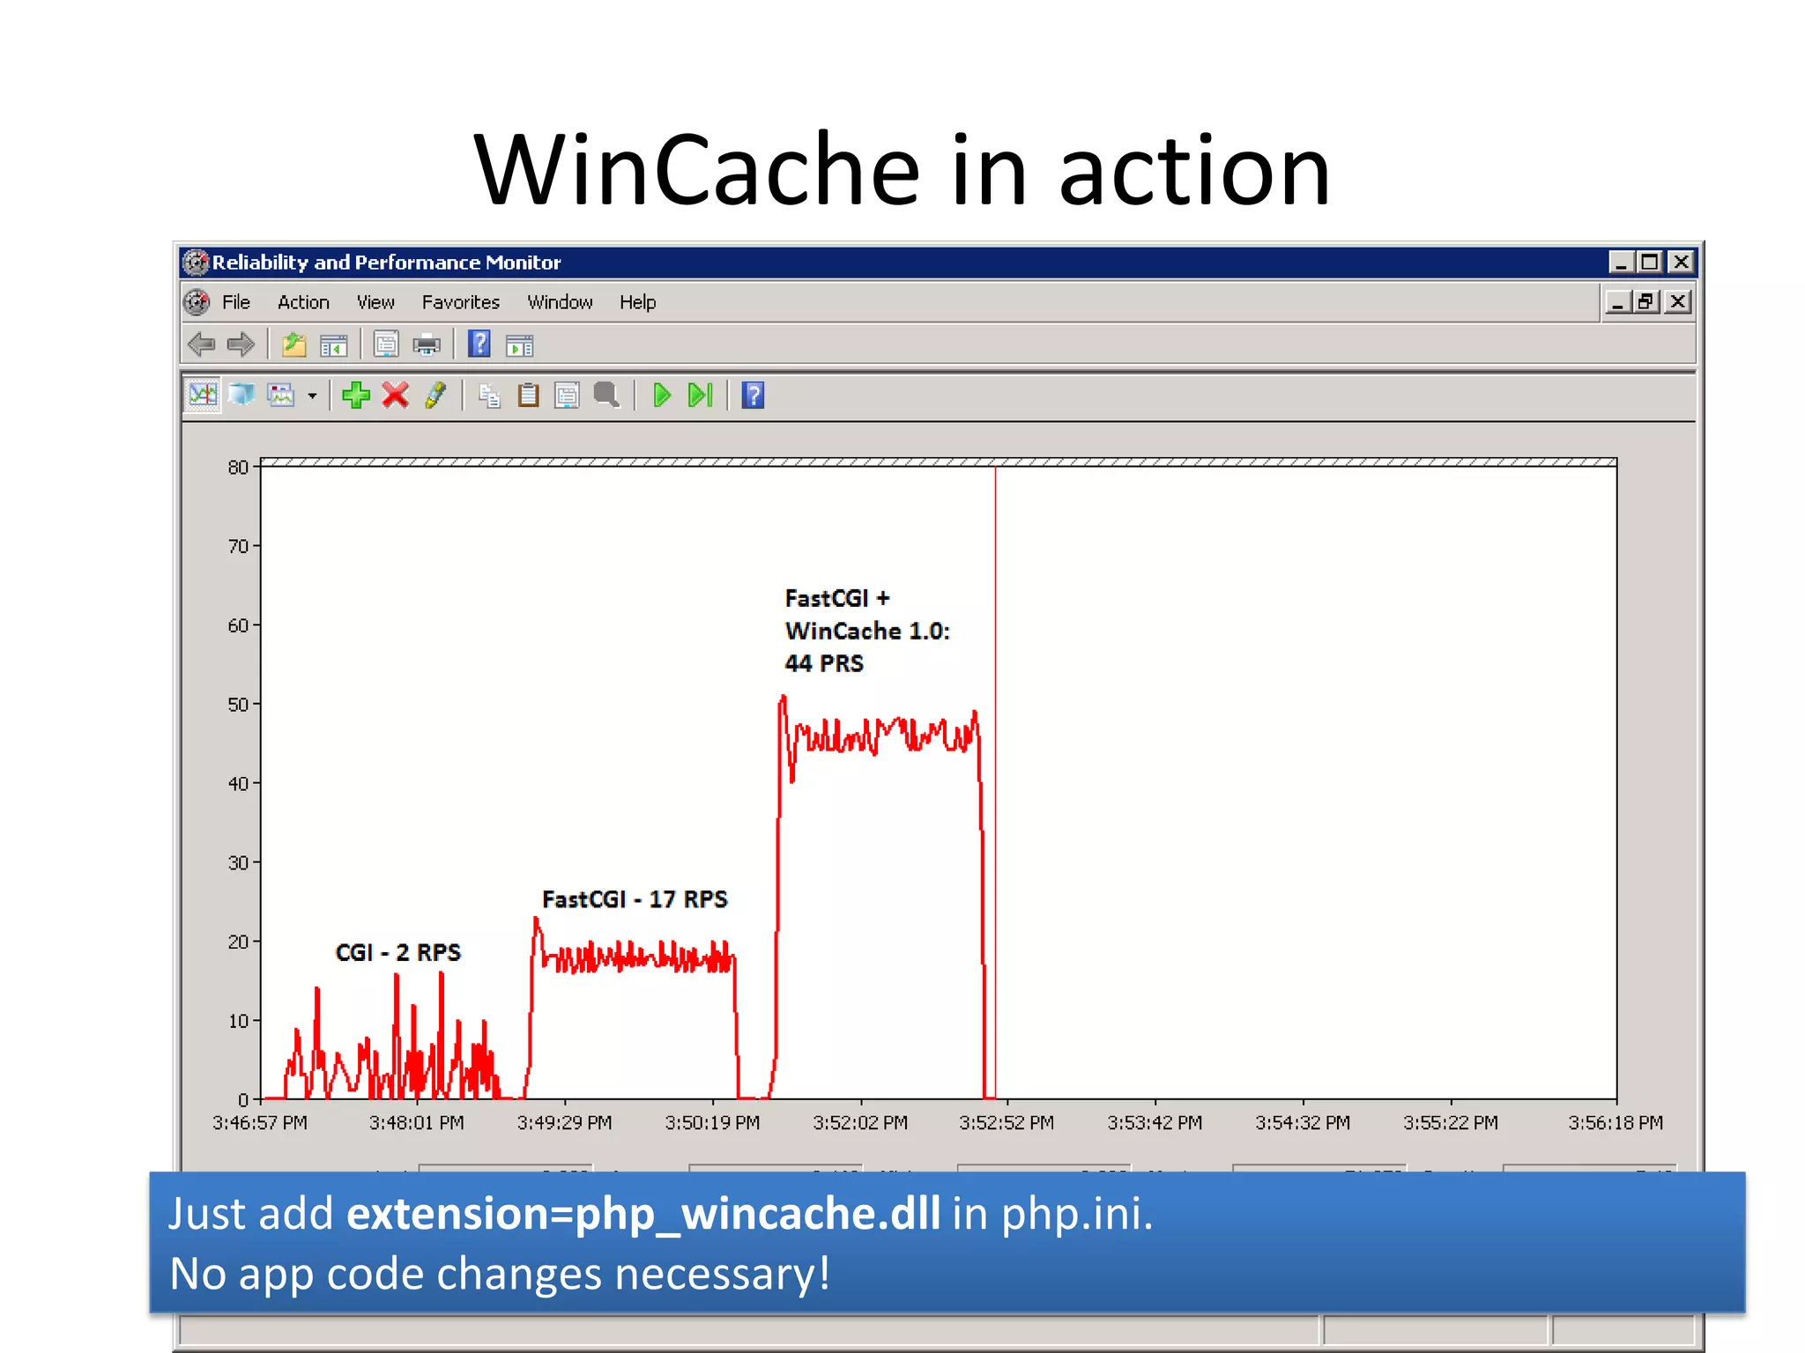The height and width of the screenshot is (1353, 1805).
Task: Click the Up One Level folder icon
Action: tap(293, 344)
